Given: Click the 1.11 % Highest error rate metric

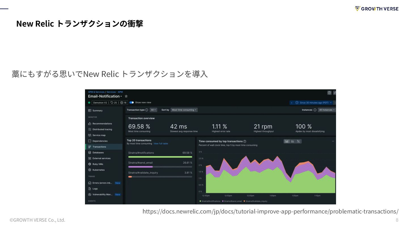Looking at the screenshot, I should 221,128.
